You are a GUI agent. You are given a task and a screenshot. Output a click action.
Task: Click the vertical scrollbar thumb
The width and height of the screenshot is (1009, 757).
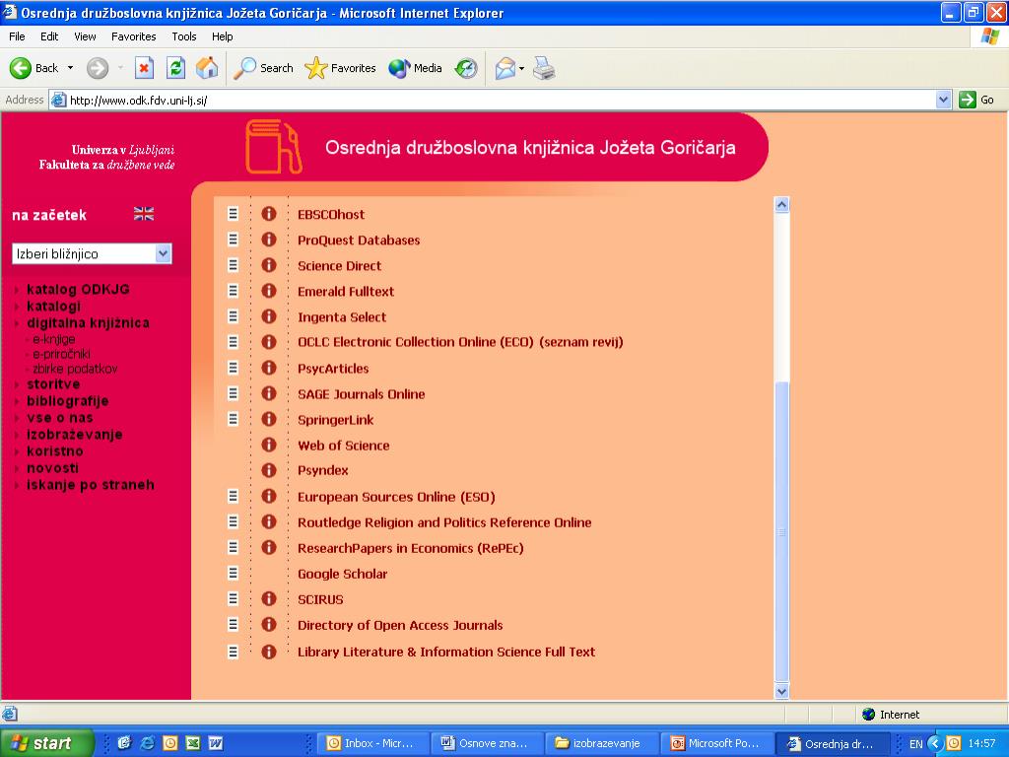(781, 531)
